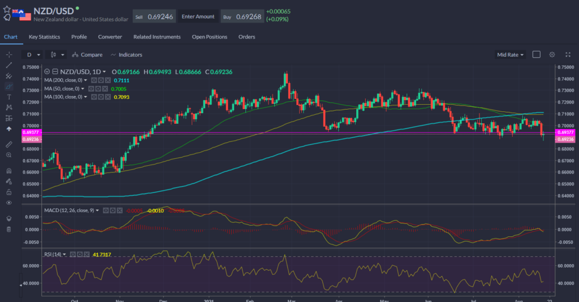Collapse the indicator legend chevron
579x302 pixels.
47,72
